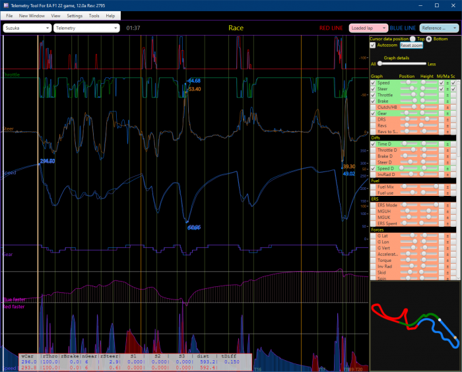The height and width of the screenshot is (372, 462).
Task: Enable the G Lat graph checkbox
Action: [x=374, y=236]
